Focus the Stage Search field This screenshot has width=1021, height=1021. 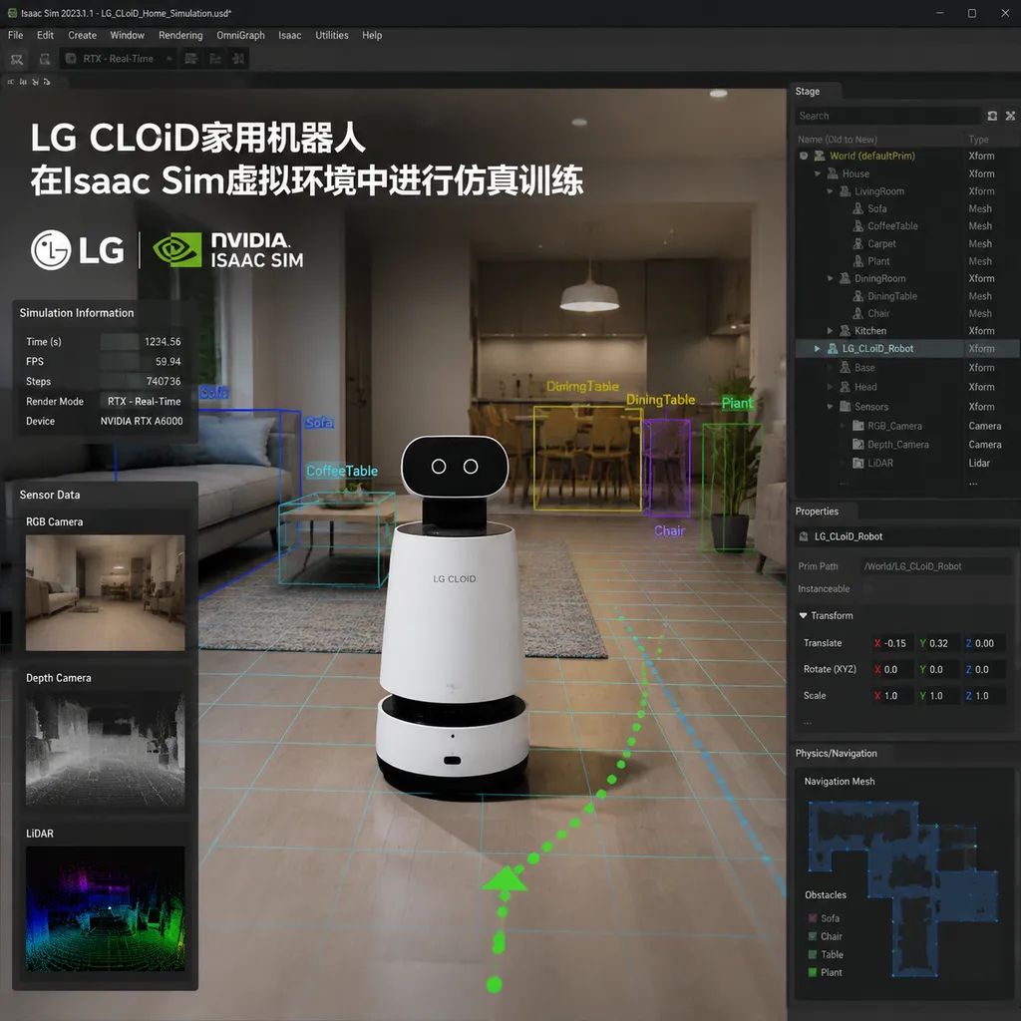[886, 116]
